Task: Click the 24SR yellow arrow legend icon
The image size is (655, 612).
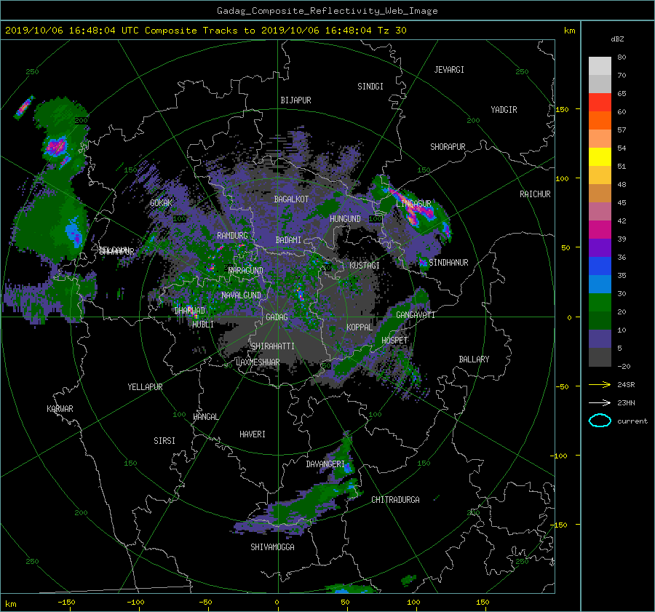Action: pyautogui.click(x=600, y=384)
